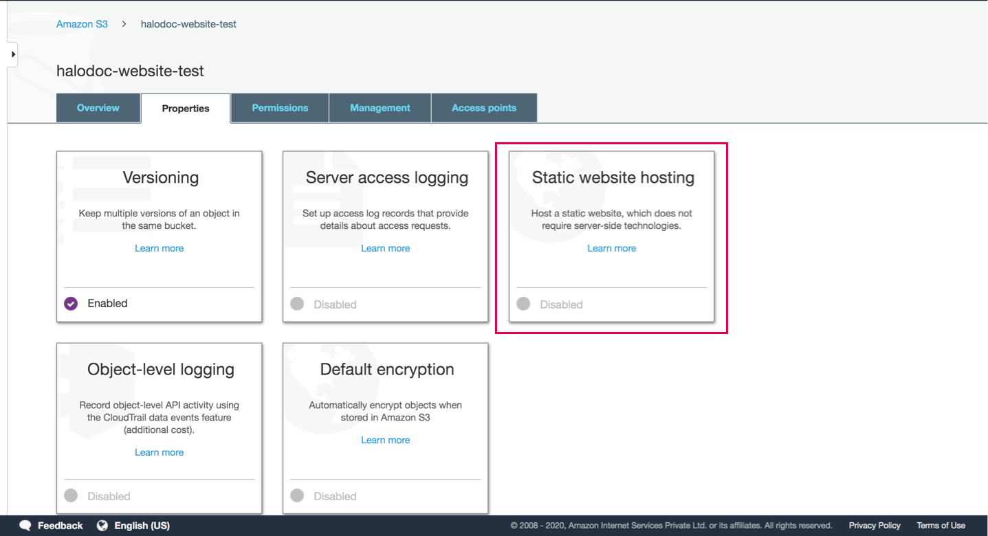Click the halodoc-website-test bucket heading
988x536 pixels.
(130, 71)
